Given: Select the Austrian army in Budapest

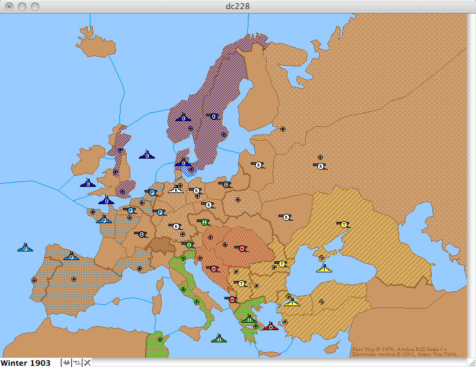Looking at the screenshot, I should tap(242, 248).
